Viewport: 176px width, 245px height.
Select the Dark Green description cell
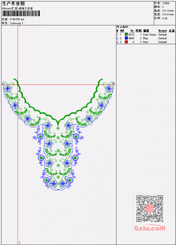pyautogui.click(x=150, y=34)
